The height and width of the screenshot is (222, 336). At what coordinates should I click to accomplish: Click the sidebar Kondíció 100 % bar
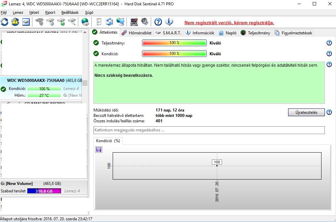click(44, 89)
